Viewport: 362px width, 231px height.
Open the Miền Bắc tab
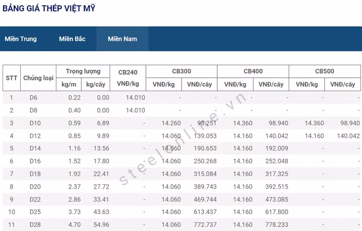click(72, 39)
